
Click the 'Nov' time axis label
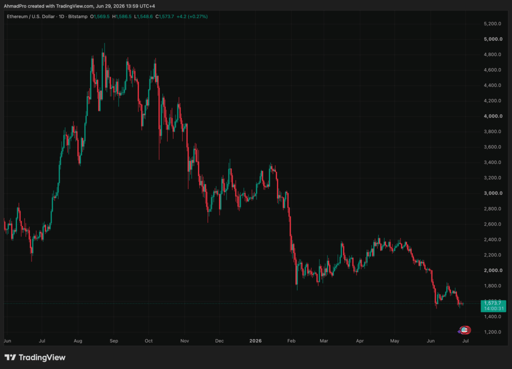[184, 341]
